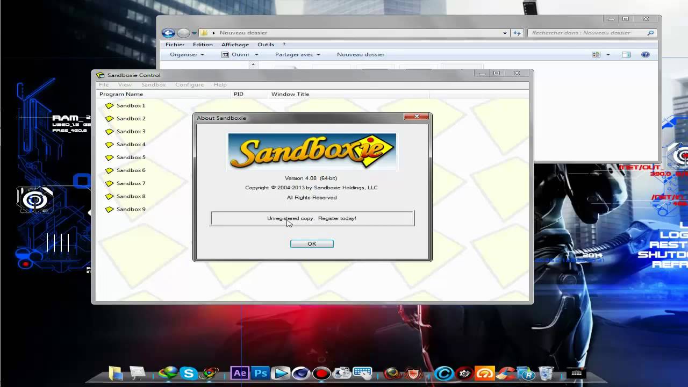Expand the address bar history dropdown
The width and height of the screenshot is (688, 387).
tap(505, 33)
